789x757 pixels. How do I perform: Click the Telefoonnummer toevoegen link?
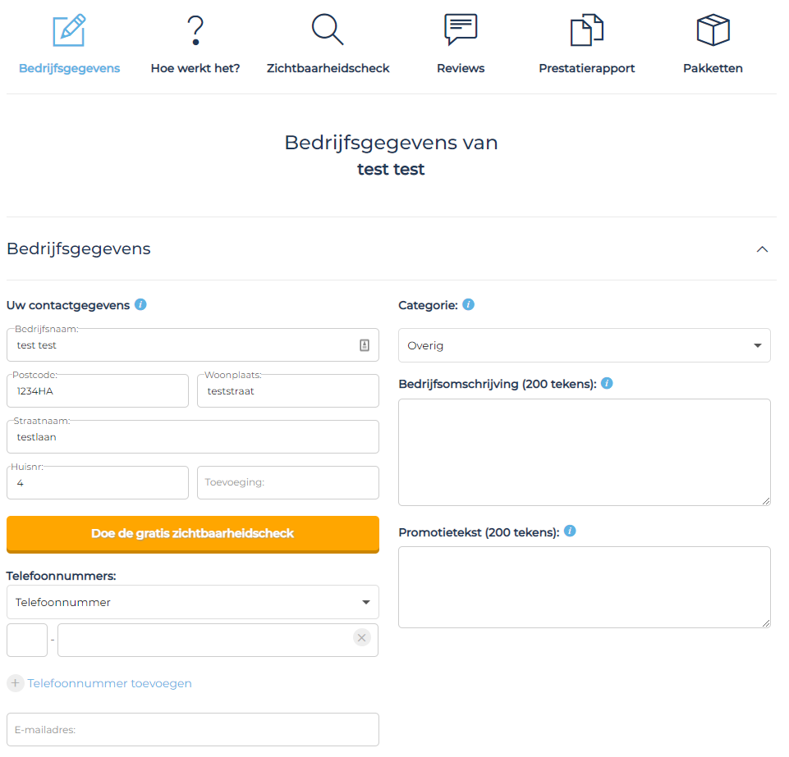[110, 683]
